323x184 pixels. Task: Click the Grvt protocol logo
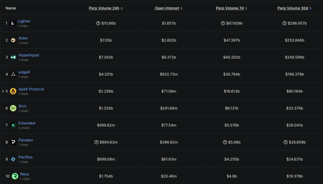click(13, 108)
